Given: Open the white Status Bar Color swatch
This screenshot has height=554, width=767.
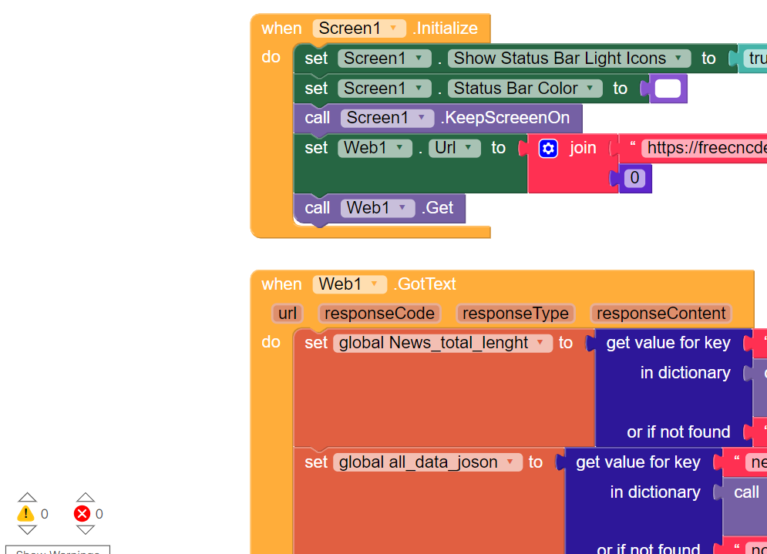Looking at the screenshot, I should coord(668,89).
